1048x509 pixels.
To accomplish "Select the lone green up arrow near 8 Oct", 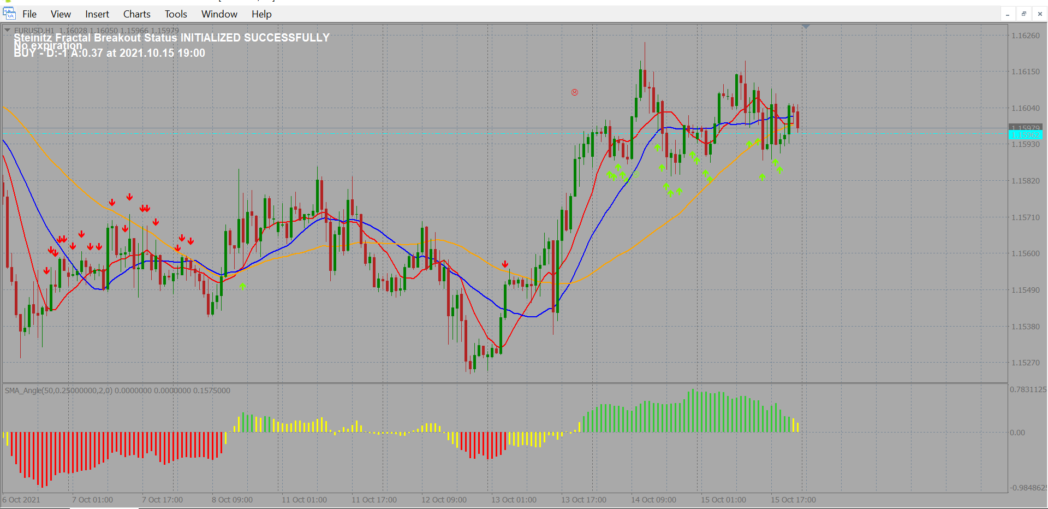I will [x=242, y=286].
